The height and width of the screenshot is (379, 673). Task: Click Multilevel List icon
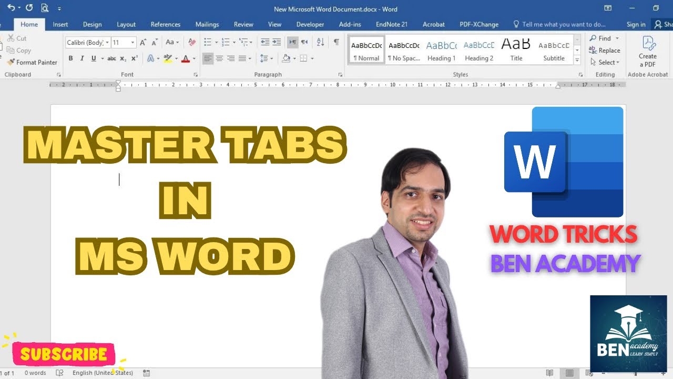pyautogui.click(x=243, y=42)
